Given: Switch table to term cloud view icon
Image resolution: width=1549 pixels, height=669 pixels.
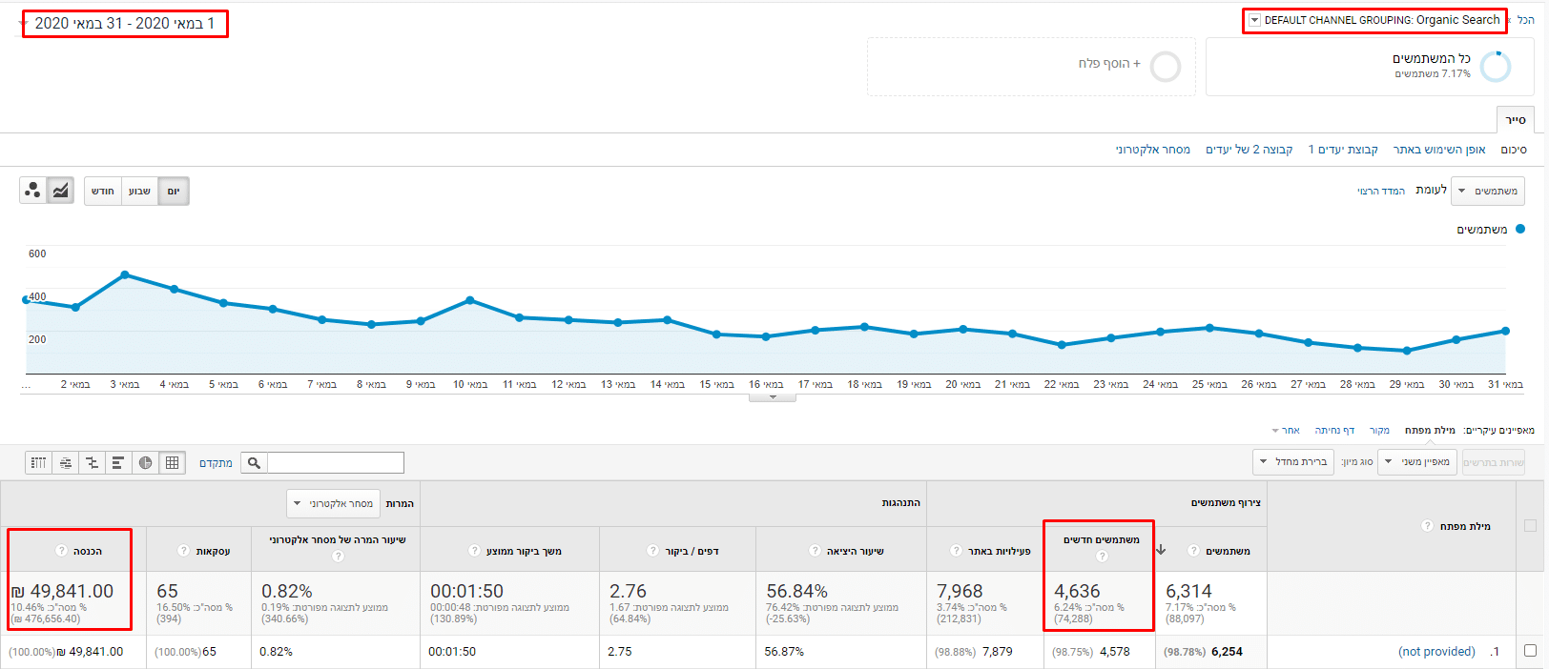Looking at the screenshot, I should coord(65,463).
